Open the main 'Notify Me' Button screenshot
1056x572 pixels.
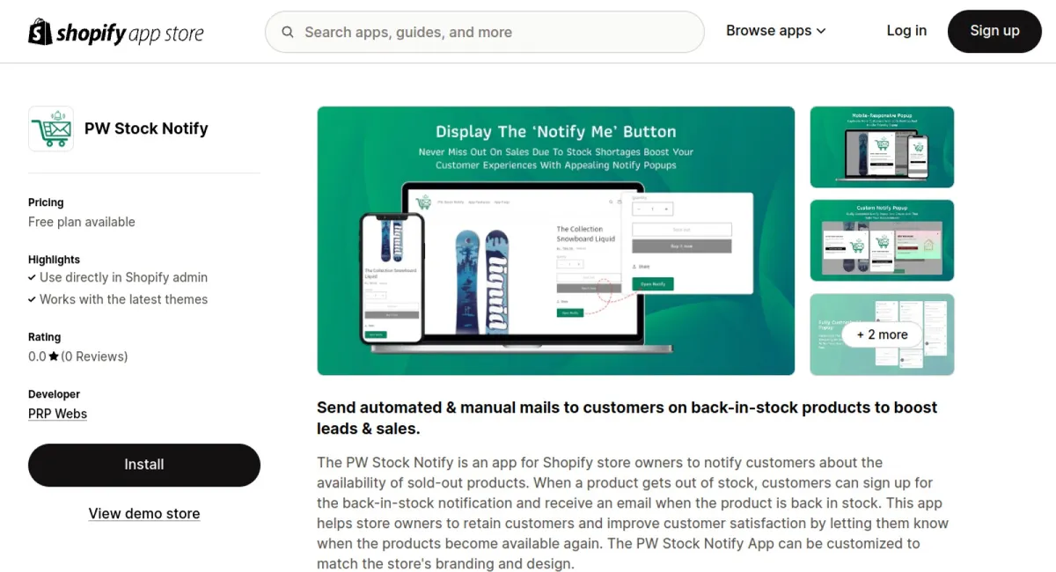tap(555, 240)
